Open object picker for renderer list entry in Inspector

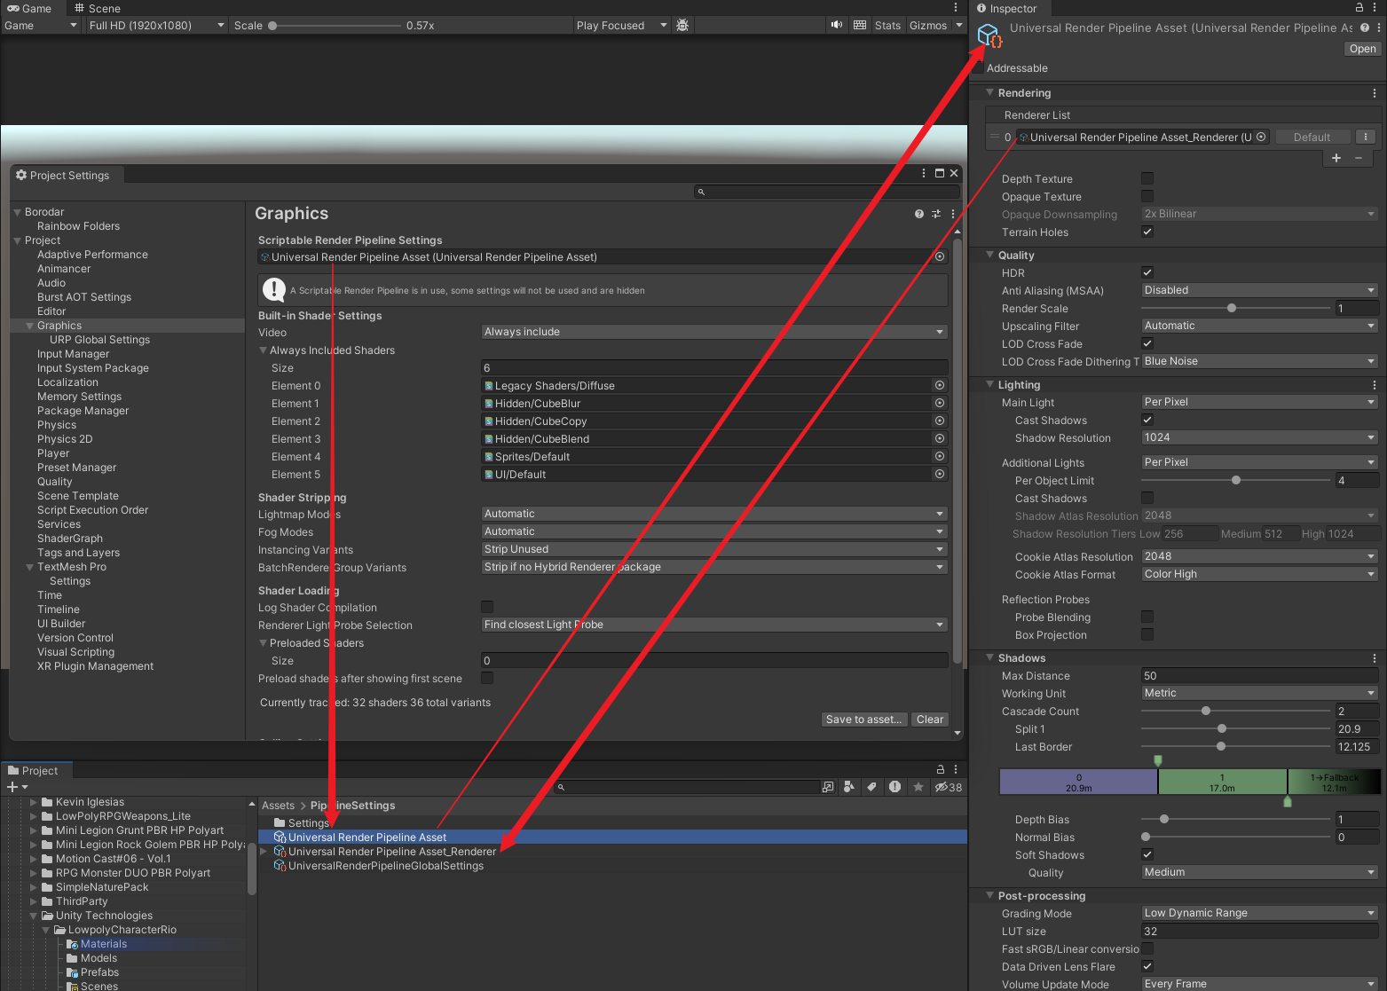click(x=1261, y=137)
